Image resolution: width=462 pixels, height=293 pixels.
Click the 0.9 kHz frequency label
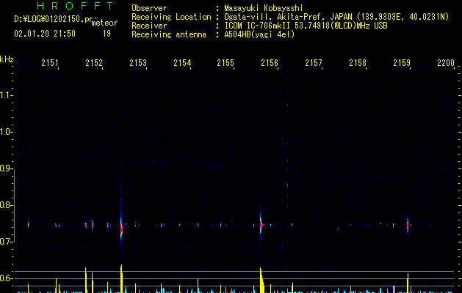point(6,168)
